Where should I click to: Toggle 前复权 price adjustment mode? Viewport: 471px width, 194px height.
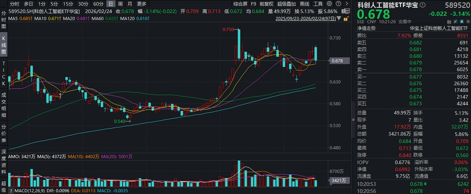click(266, 4)
